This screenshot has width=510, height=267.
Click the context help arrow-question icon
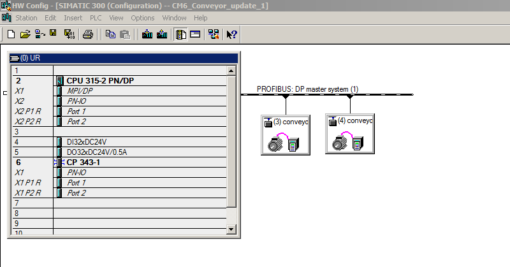[x=231, y=34]
